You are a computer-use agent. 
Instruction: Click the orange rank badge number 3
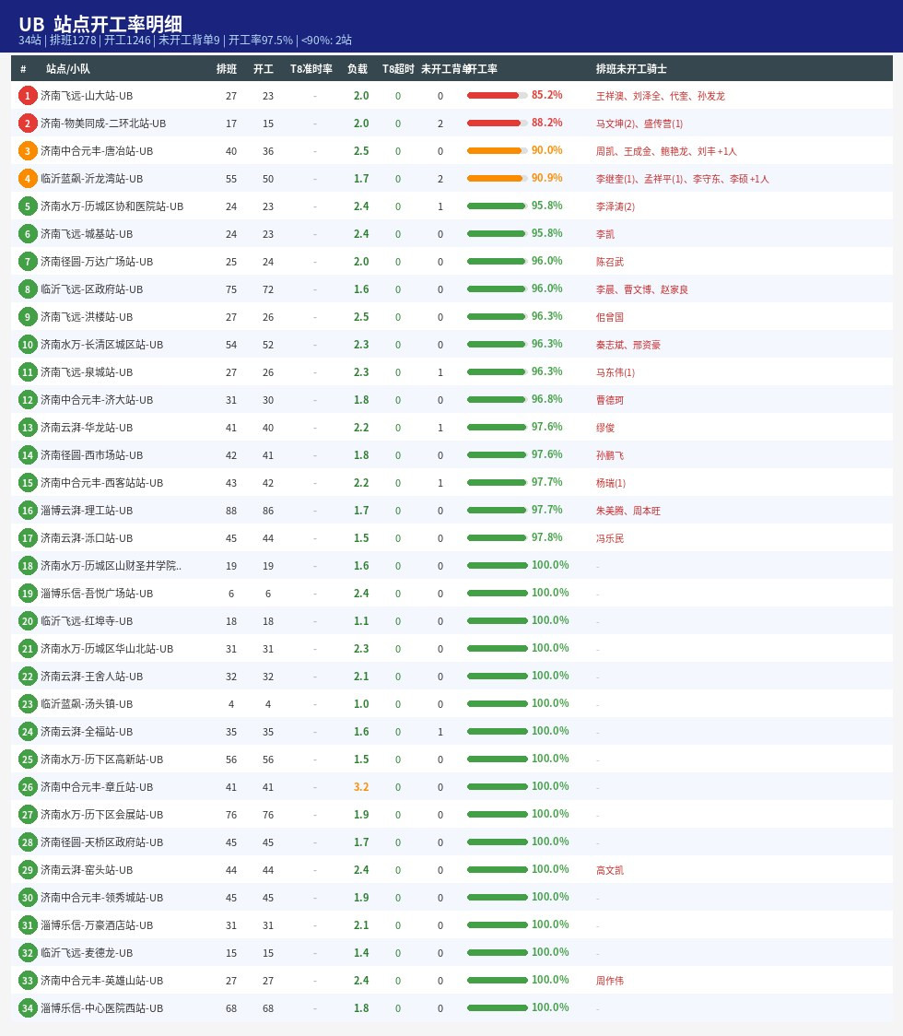coord(27,151)
